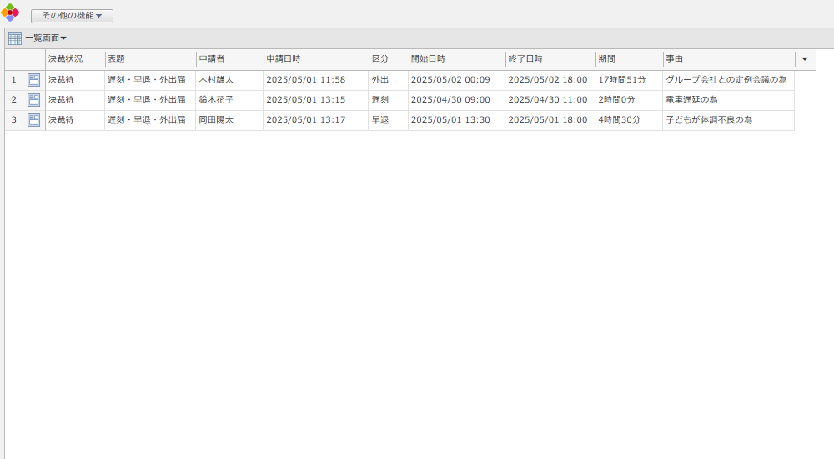Click the grid icon beside 一覧画面
Screen dimensions: 834x459
[x=15, y=38]
